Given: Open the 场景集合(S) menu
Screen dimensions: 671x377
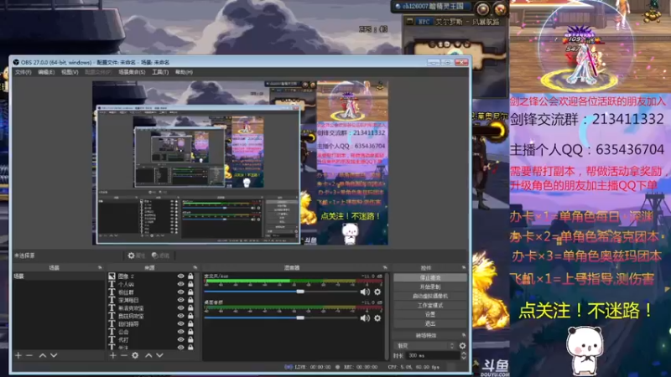Looking at the screenshot, I should (x=132, y=72).
